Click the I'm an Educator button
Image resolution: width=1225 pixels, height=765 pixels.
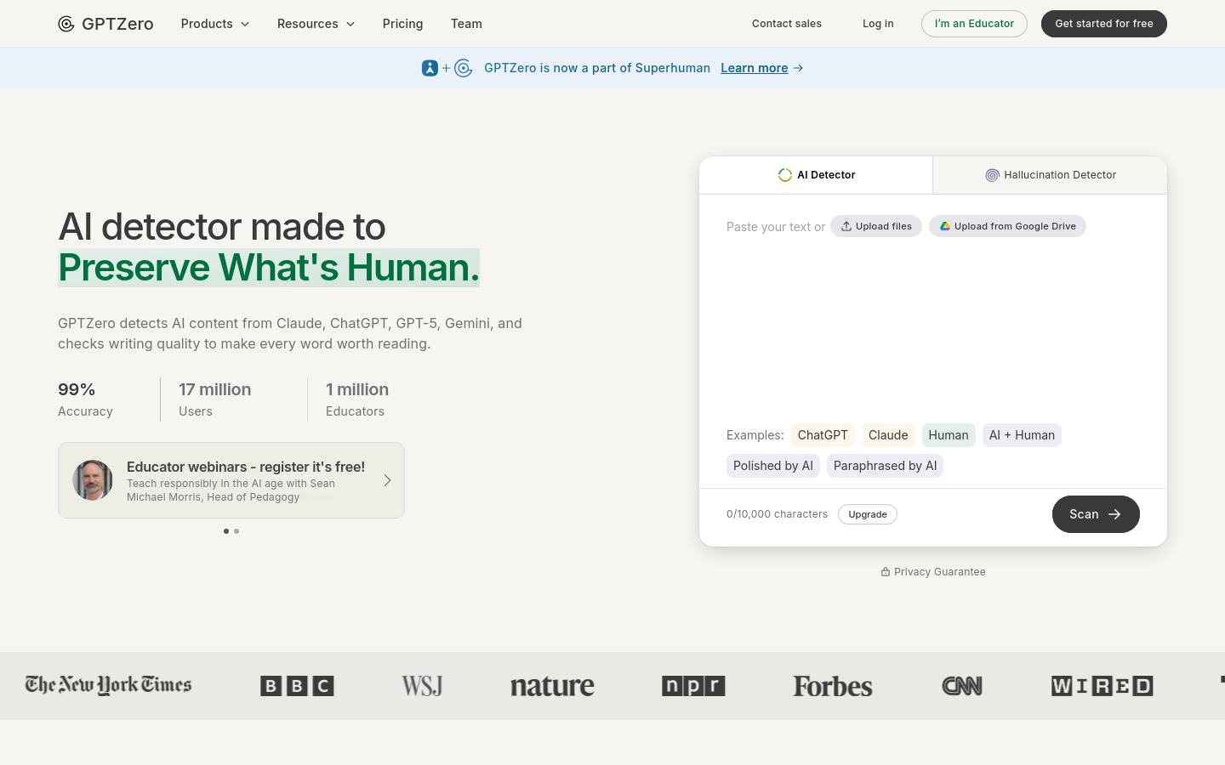974,24
